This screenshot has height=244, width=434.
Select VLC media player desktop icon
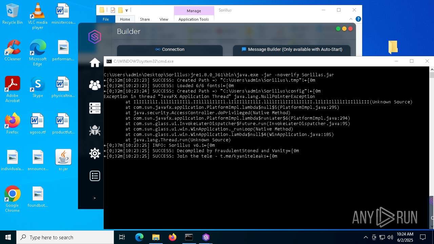(x=38, y=16)
